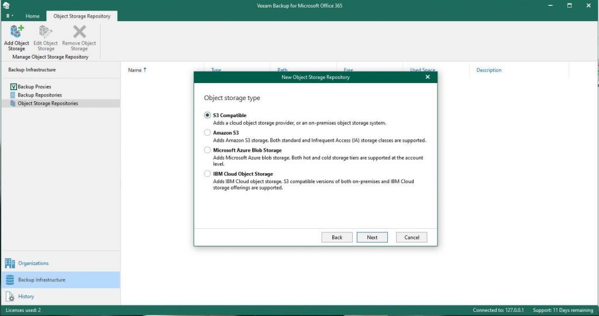
Task: Sort by the Description column header
Action: click(489, 70)
